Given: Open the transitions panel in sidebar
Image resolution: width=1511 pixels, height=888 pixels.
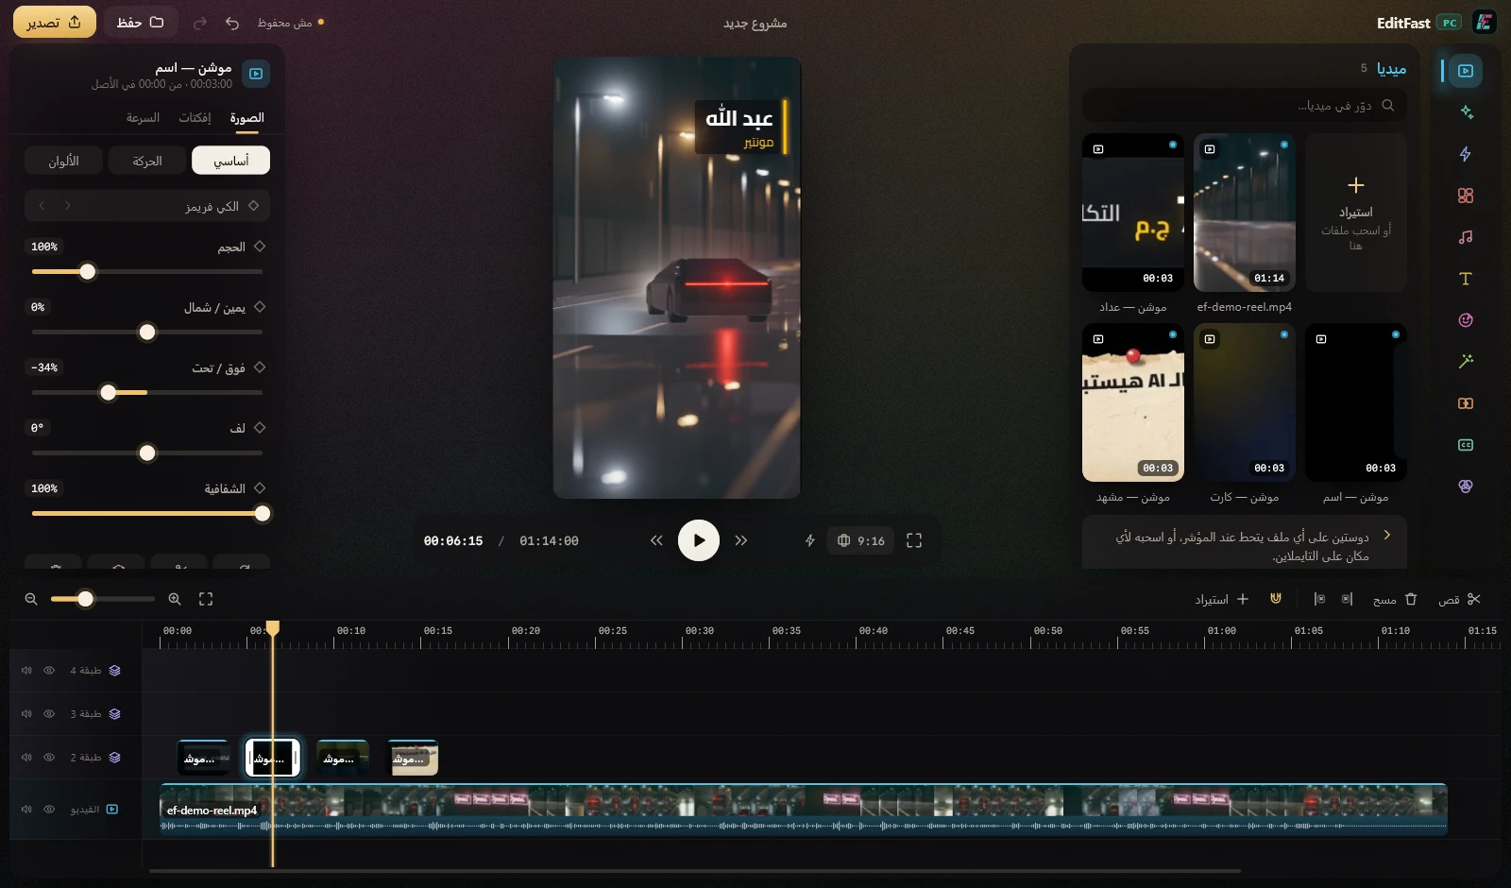Looking at the screenshot, I should click(x=1465, y=403).
